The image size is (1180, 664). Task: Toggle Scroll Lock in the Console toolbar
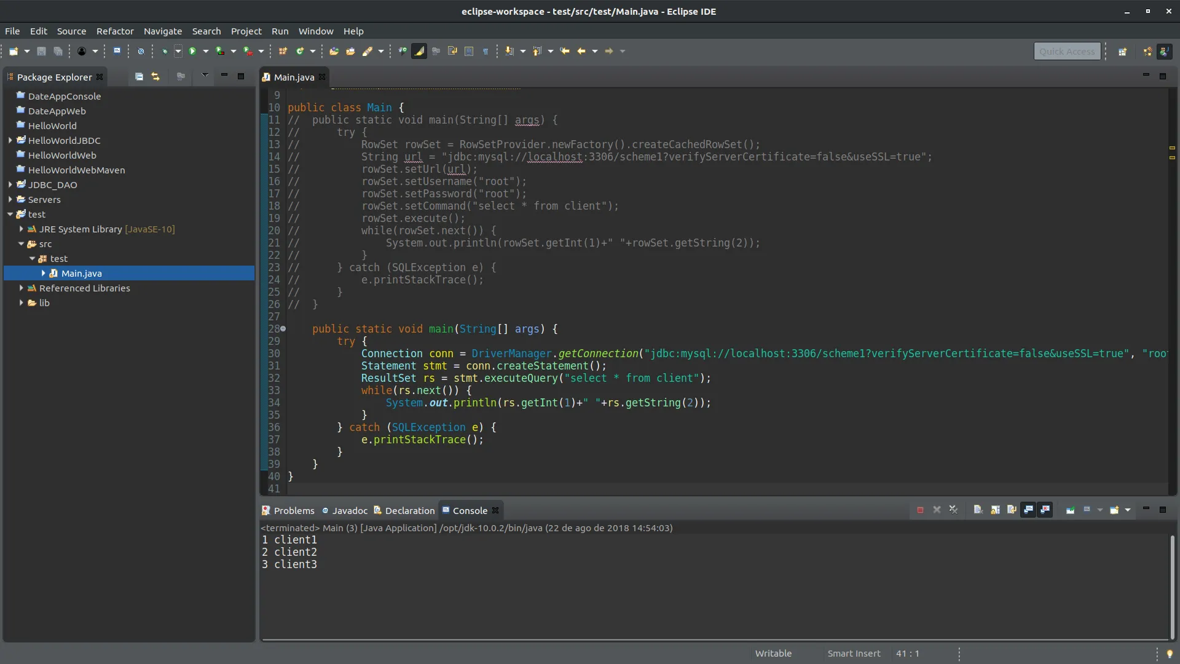coord(994,510)
